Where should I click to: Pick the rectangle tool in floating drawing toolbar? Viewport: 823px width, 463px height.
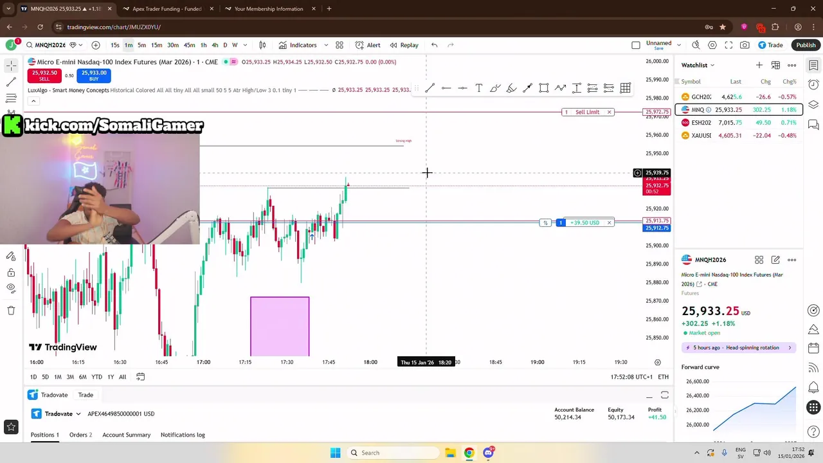click(x=544, y=88)
